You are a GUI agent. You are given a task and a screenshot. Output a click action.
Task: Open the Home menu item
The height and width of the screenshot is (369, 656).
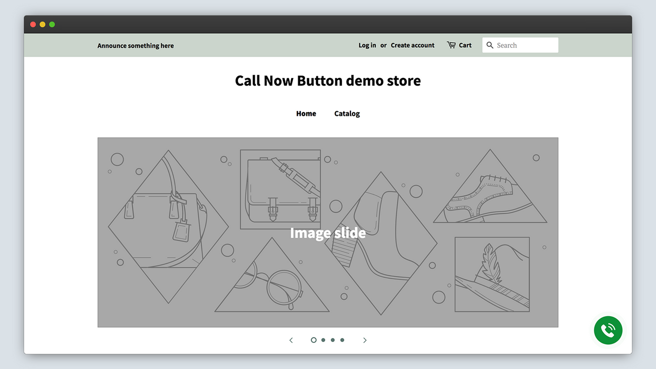(x=306, y=114)
